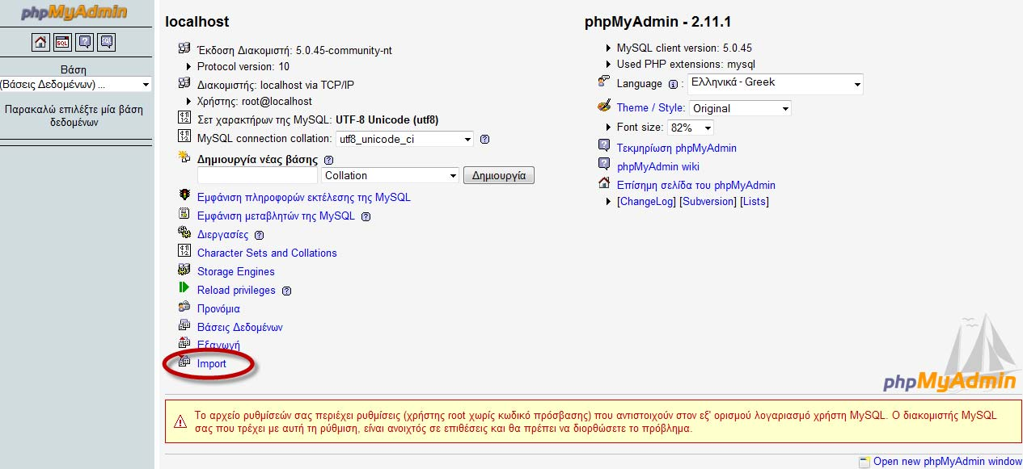Click the Import icon
This screenshot has width=1023, height=469.
coord(184,362)
